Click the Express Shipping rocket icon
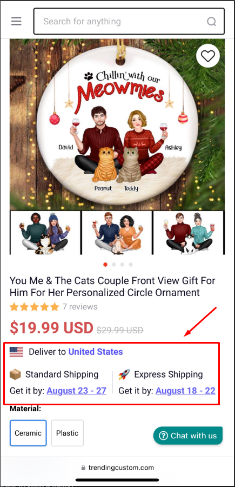The image size is (235, 487). (x=124, y=374)
